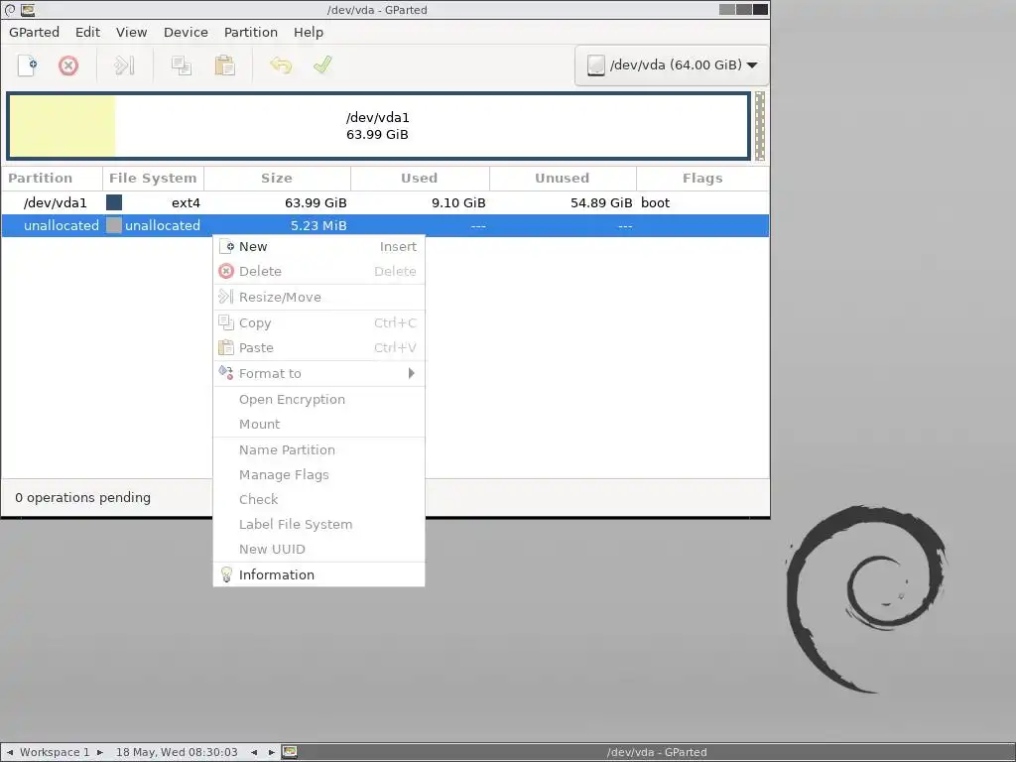This screenshot has height=762, width=1016.
Task: Click the 9.10 GiB used value
Action: click(x=458, y=202)
